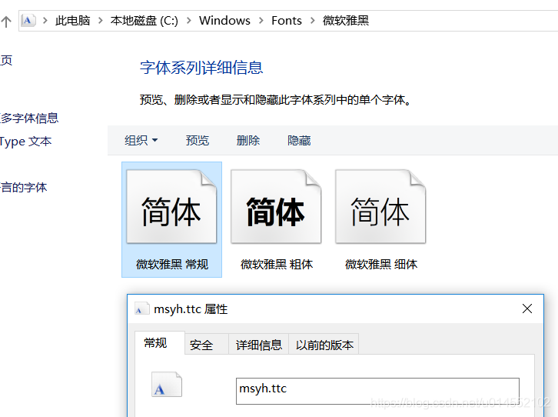
Task: Switch to 详细信息 tab in properties dialog
Action: click(x=258, y=345)
